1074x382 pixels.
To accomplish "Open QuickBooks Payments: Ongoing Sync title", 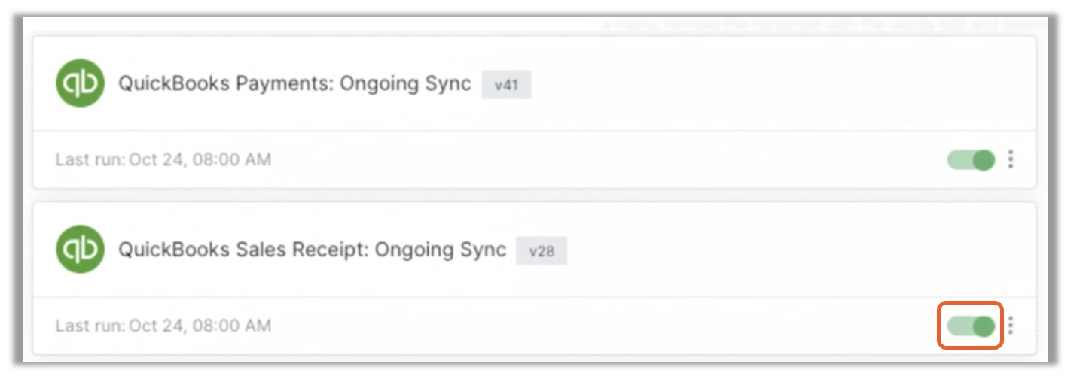I will [294, 83].
